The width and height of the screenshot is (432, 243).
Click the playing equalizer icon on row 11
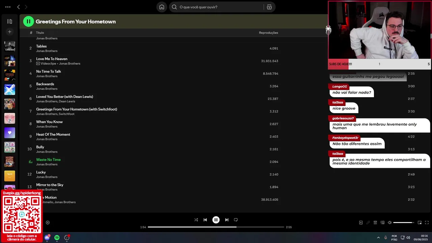tap(30, 162)
